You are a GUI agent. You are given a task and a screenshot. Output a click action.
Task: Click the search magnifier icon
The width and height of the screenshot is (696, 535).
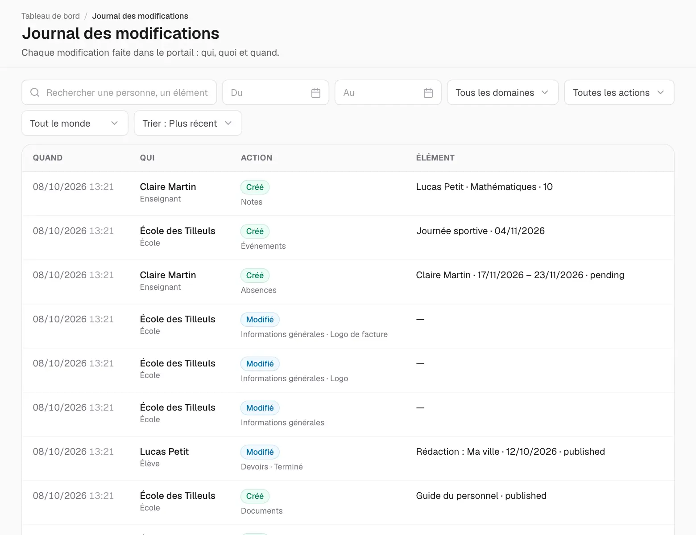35,92
